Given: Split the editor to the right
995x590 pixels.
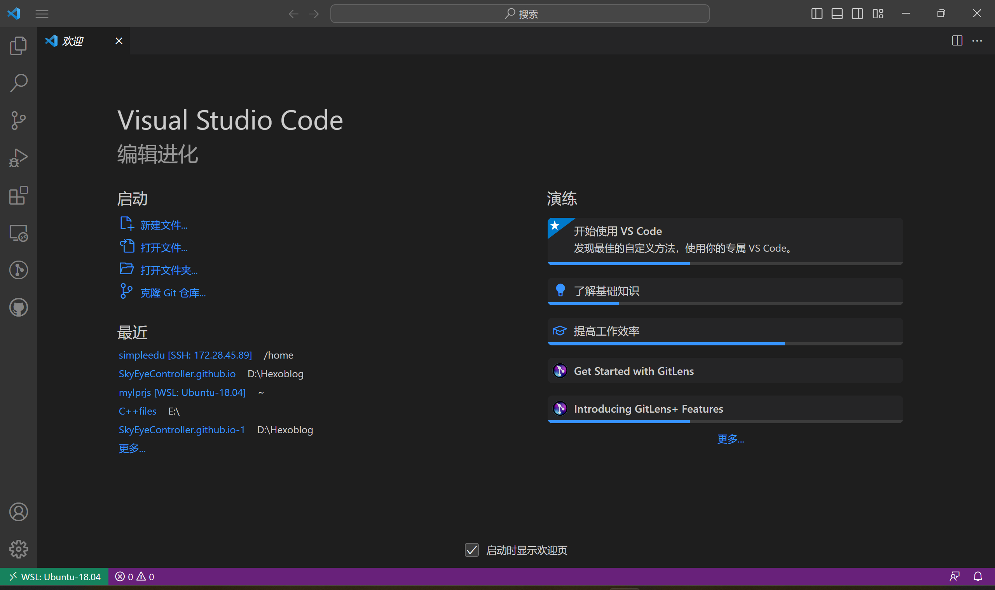Looking at the screenshot, I should pyautogui.click(x=957, y=40).
